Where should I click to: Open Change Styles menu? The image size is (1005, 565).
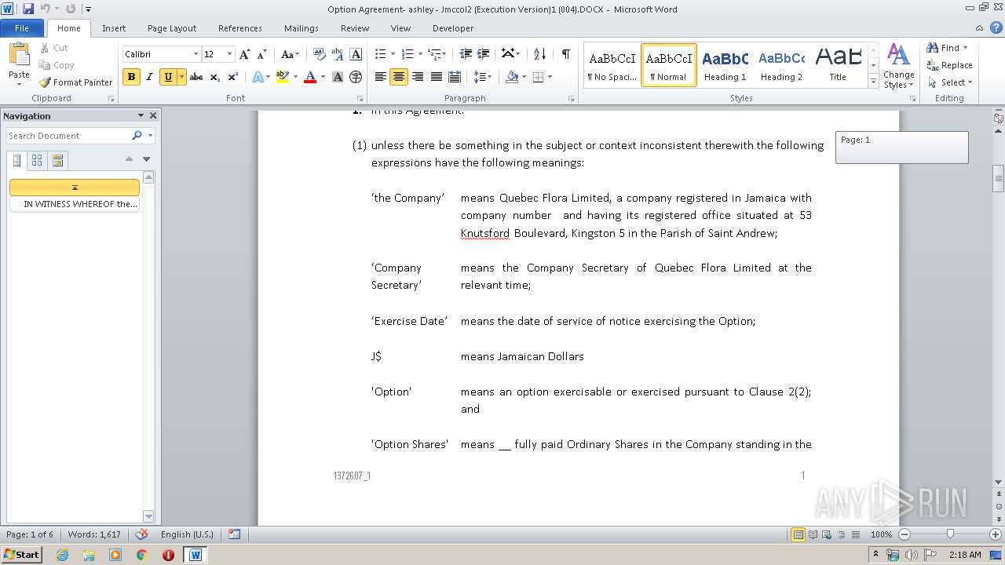(x=898, y=67)
